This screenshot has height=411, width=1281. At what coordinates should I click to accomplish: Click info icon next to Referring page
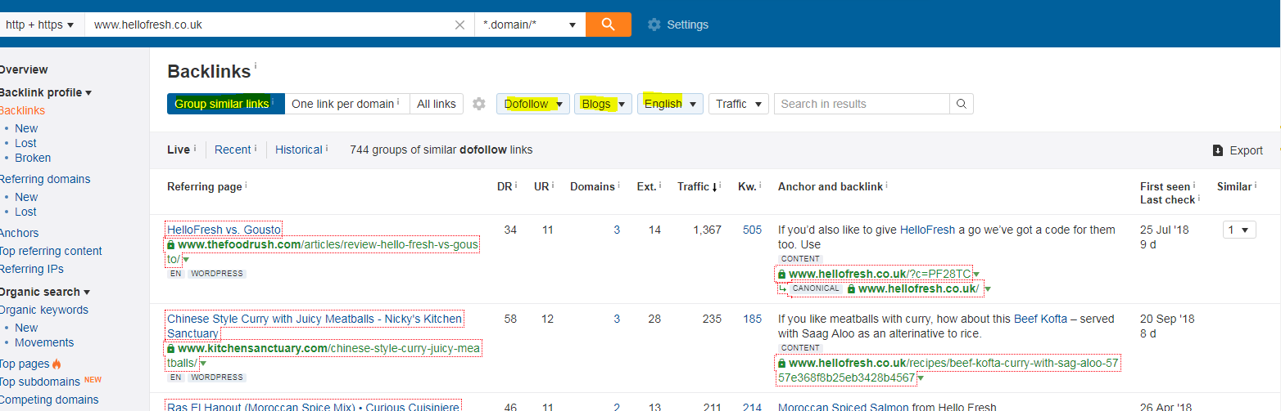pos(246,185)
